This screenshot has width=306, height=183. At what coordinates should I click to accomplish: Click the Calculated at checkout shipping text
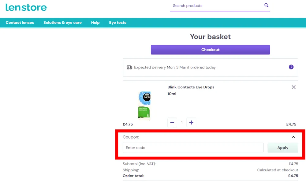278,170
